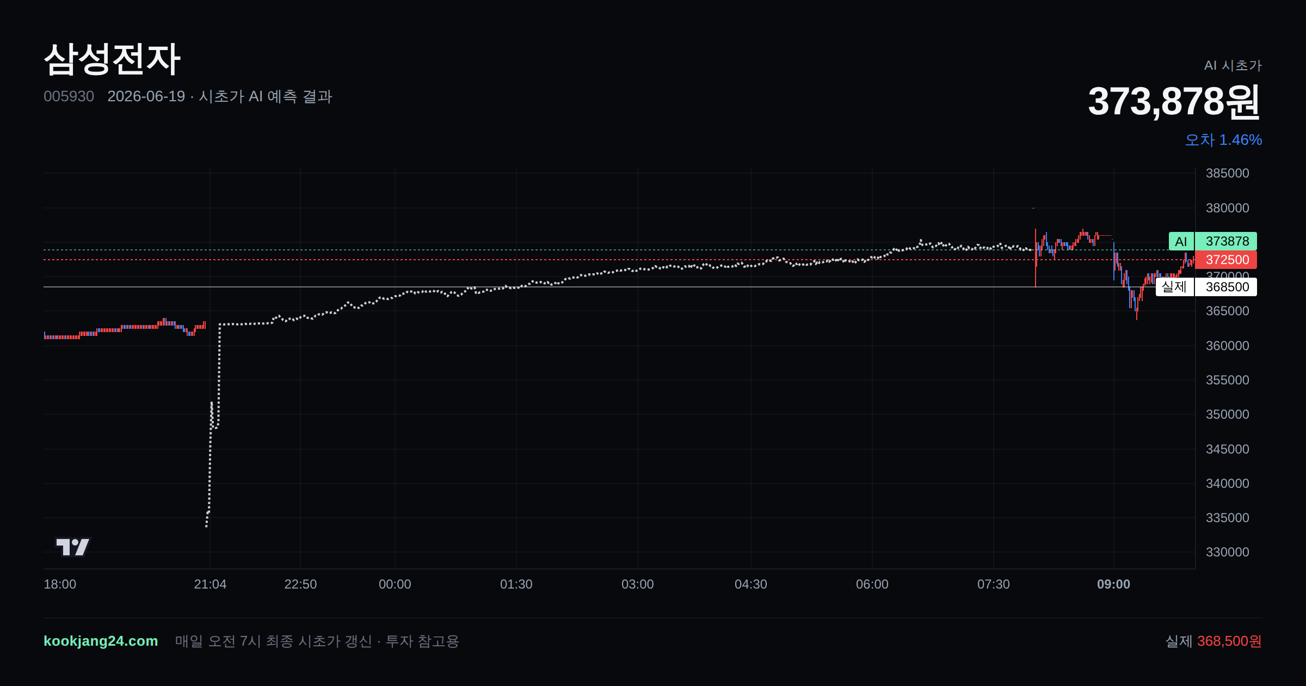The image size is (1306, 686).
Task: Click the 335000 price axis label
Action: 1228,518
